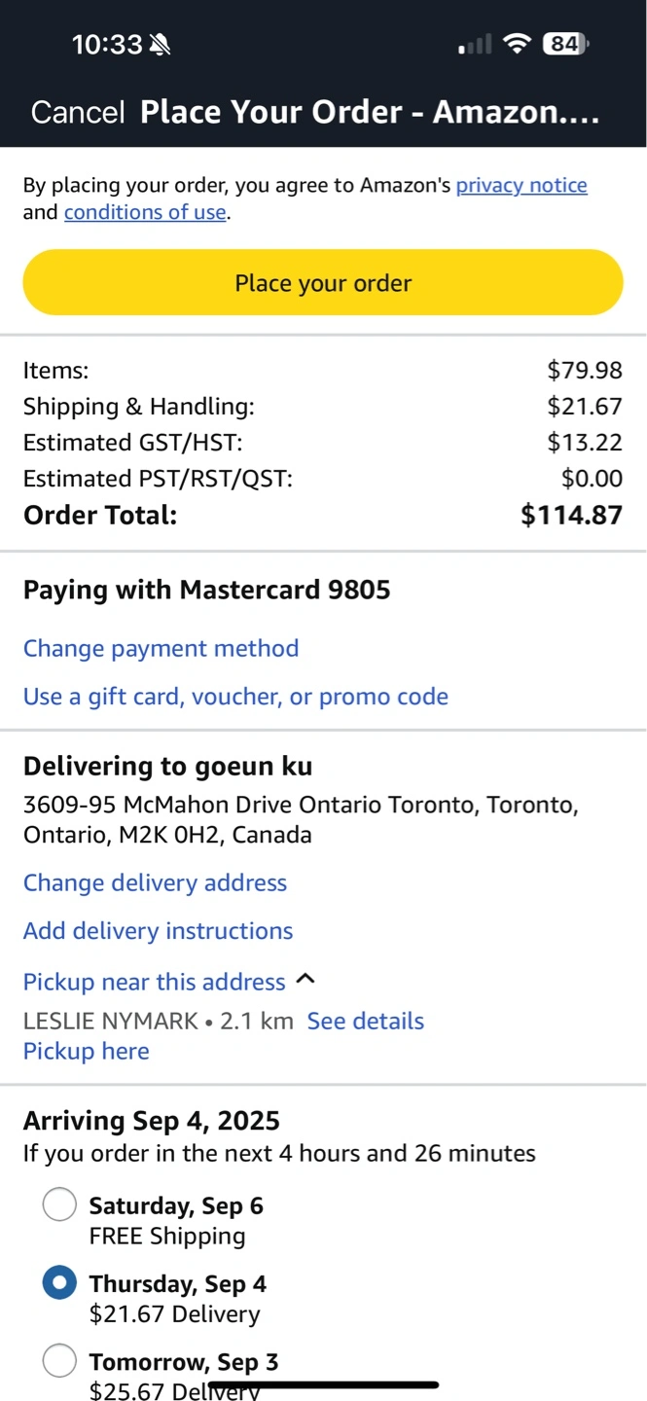Use a gift card, voucher, or promo code
The width and height of the screenshot is (647, 1401).
click(235, 697)
